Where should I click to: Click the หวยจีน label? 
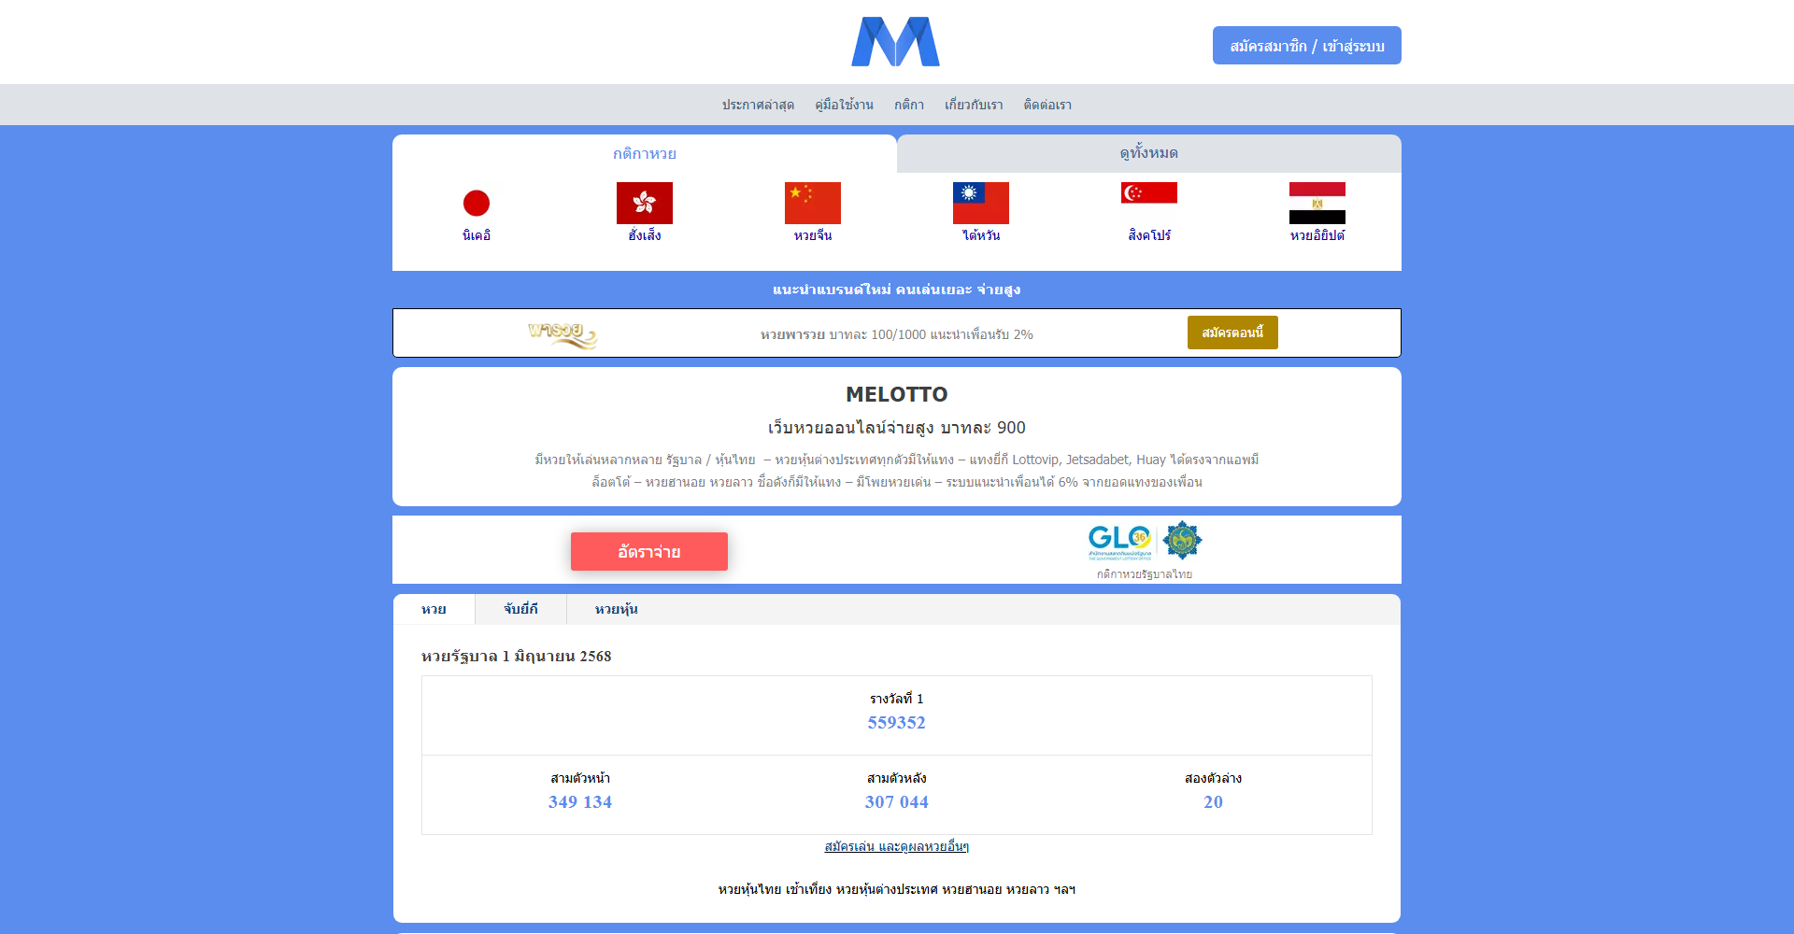pyautogui.click(x=813, y=235)
